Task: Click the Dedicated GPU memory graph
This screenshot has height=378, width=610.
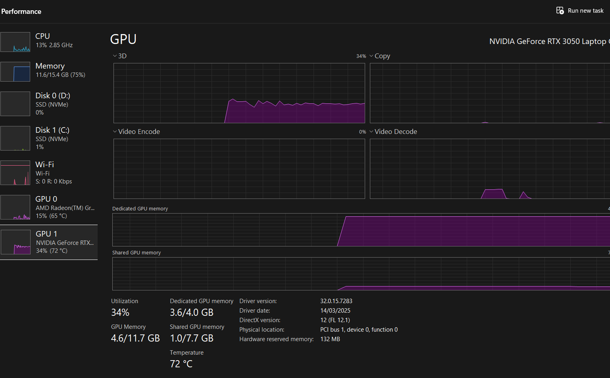Action: (x=361, y=230)
